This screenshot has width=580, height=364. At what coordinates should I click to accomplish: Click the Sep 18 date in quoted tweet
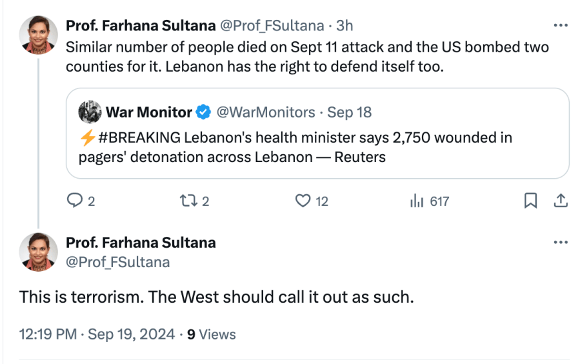pyautogui.click(x=350, y=112)
